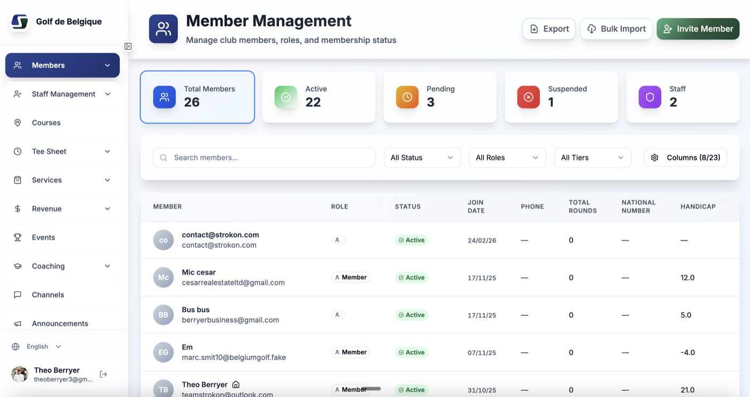Viewport: 750px width, 397px height.
Task: Click the Columns gear icon
Action: 655,158
